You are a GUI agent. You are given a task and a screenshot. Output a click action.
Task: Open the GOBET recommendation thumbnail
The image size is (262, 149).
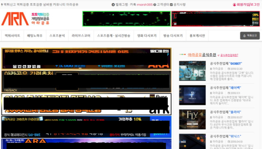(x=192, y=71)
